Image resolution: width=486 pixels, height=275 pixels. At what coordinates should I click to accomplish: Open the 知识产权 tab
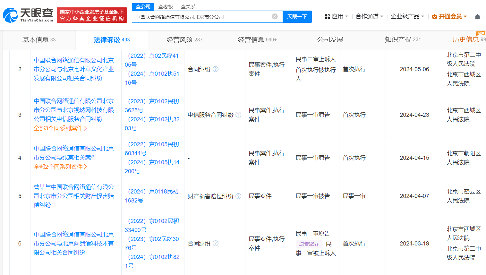(x=403, y=40)
